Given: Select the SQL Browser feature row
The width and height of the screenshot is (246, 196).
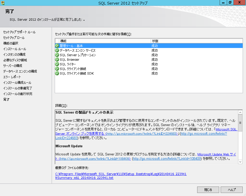Looking at the screenshot, I should click(x=149, y=59).
